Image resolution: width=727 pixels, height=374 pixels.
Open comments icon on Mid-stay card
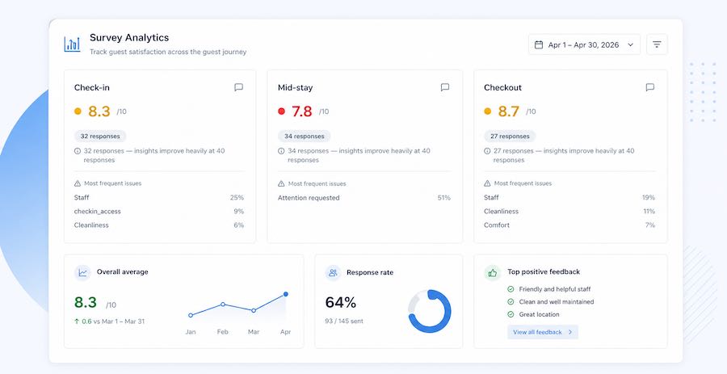click(x=445, y=87)
